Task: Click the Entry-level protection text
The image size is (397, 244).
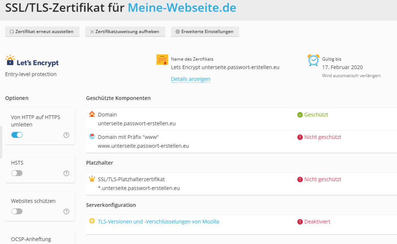Action: pos(31,74)
